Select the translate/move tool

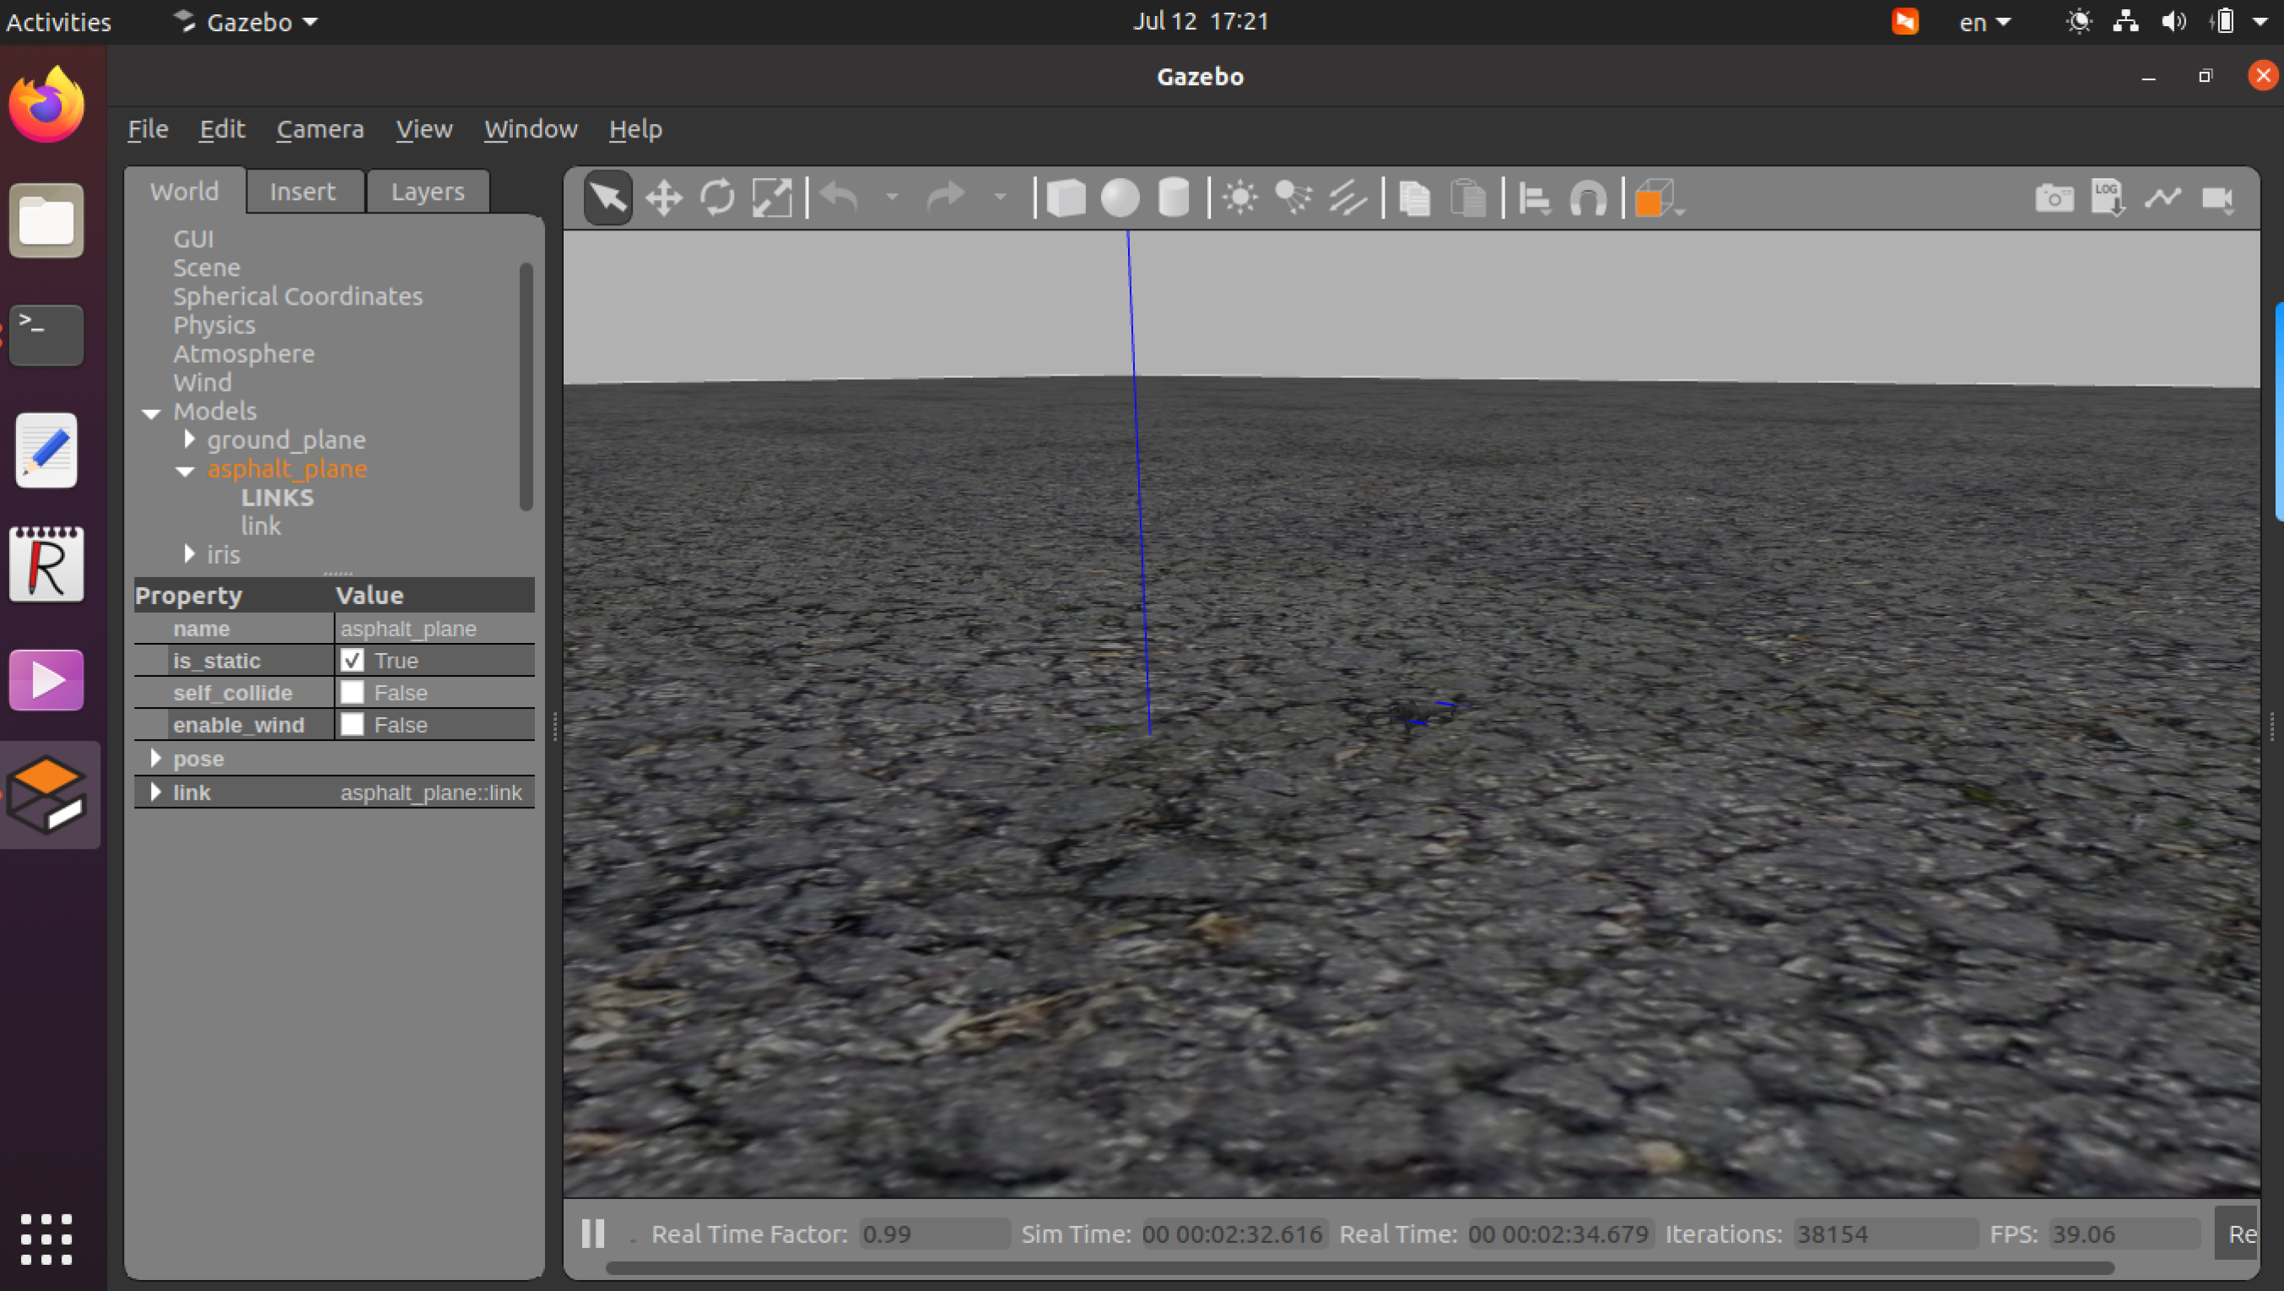point(661,196)
